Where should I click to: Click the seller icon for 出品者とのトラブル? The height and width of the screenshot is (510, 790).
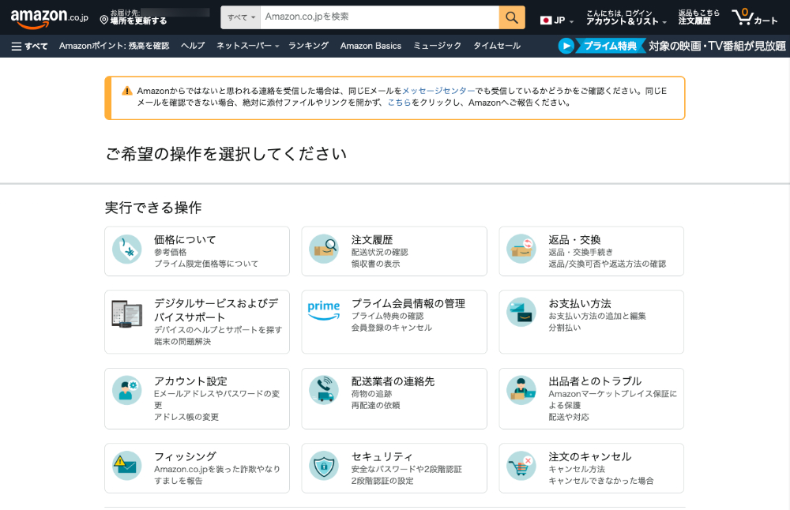coord(521,391)
